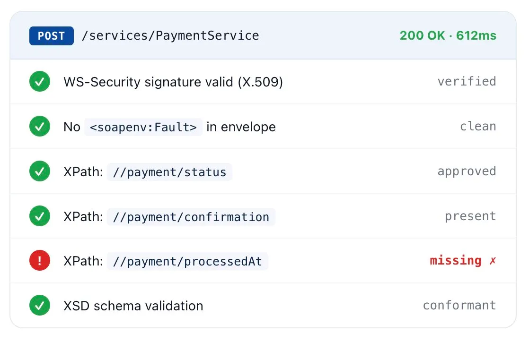Click the 200 OK · 612ms status
This screenshot has height=342, width=529.
click(x=448, y=35)
